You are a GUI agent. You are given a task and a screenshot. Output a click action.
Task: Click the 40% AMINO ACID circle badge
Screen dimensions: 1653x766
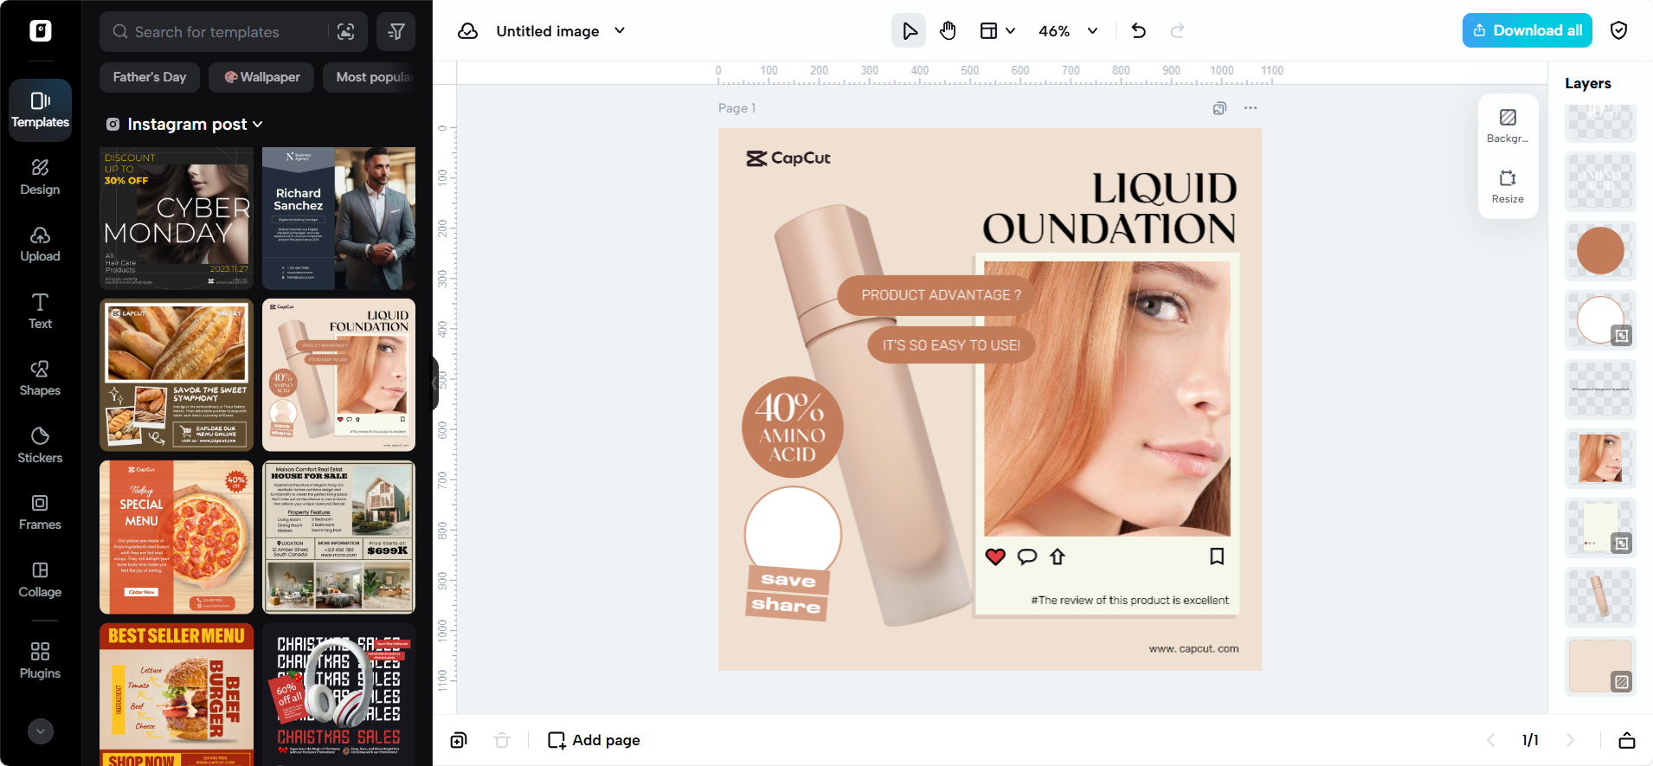(x=792, y=428)
